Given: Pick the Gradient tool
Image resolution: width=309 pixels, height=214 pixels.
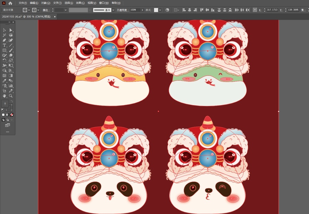Looking at the screenshot, I should 11,76.
